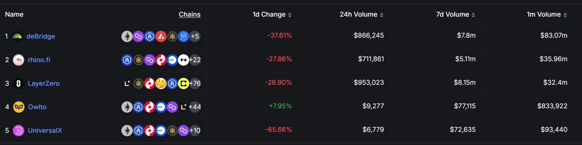Viewport: 582px width, 145px height.
Task: Click the Chains column header
Action: pyautogui.click(x=190, y=14)
